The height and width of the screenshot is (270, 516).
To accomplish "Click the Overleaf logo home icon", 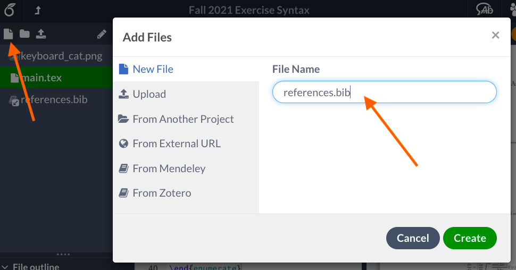I will pos(9,10).
